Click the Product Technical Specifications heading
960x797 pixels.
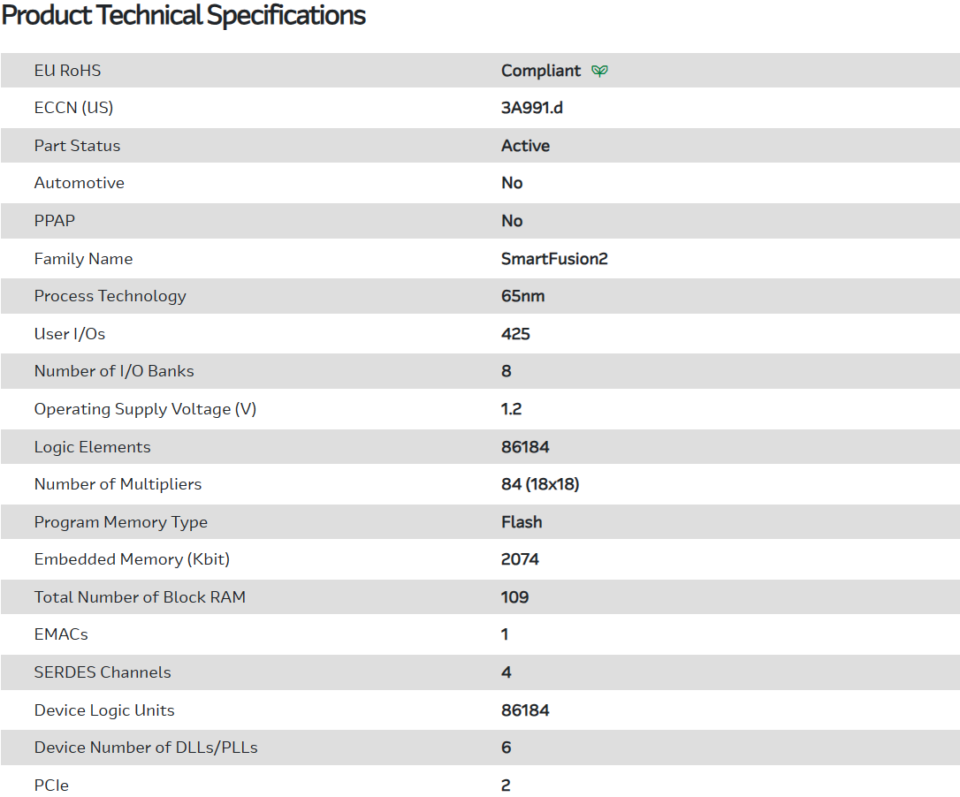tap(184, 16)
